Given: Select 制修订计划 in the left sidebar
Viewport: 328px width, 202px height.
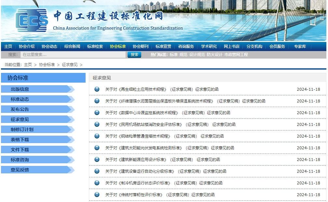Looking at the screenshot, I should (x=22, y=129).
